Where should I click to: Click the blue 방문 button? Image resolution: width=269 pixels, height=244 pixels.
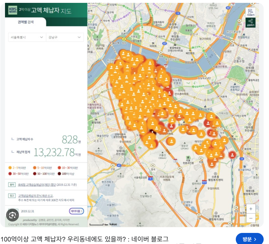(x=250, y=239)
